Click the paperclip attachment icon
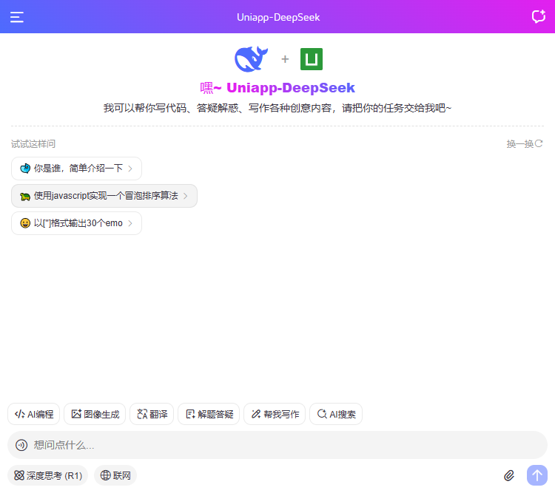The width and height of the screenshot is (555, 493). (509, 475)
